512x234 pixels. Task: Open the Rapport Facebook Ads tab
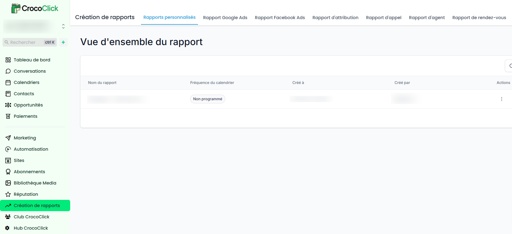pyautogui.click(x=280, y=18)
